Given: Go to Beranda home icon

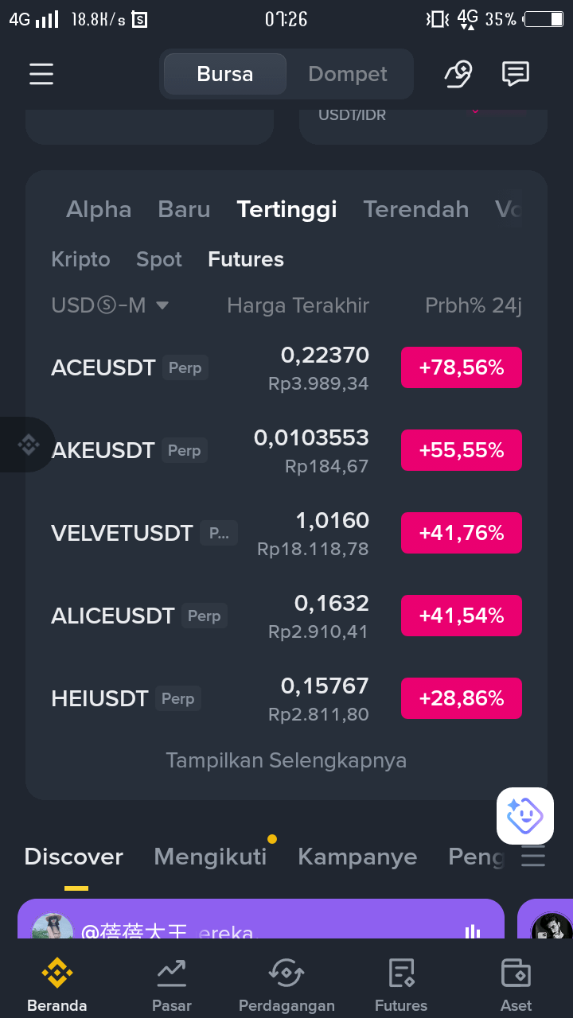Looking at the screenshot, I should point(57,972).
